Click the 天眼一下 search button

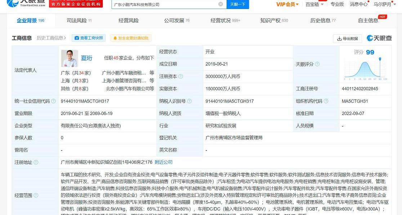click(238, 4)
